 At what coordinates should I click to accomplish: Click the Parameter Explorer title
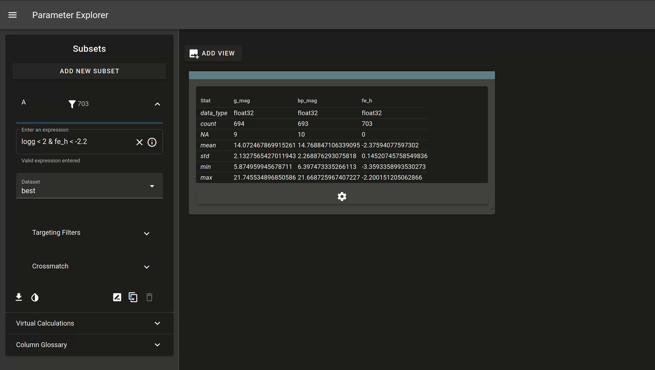coord(70,15)
